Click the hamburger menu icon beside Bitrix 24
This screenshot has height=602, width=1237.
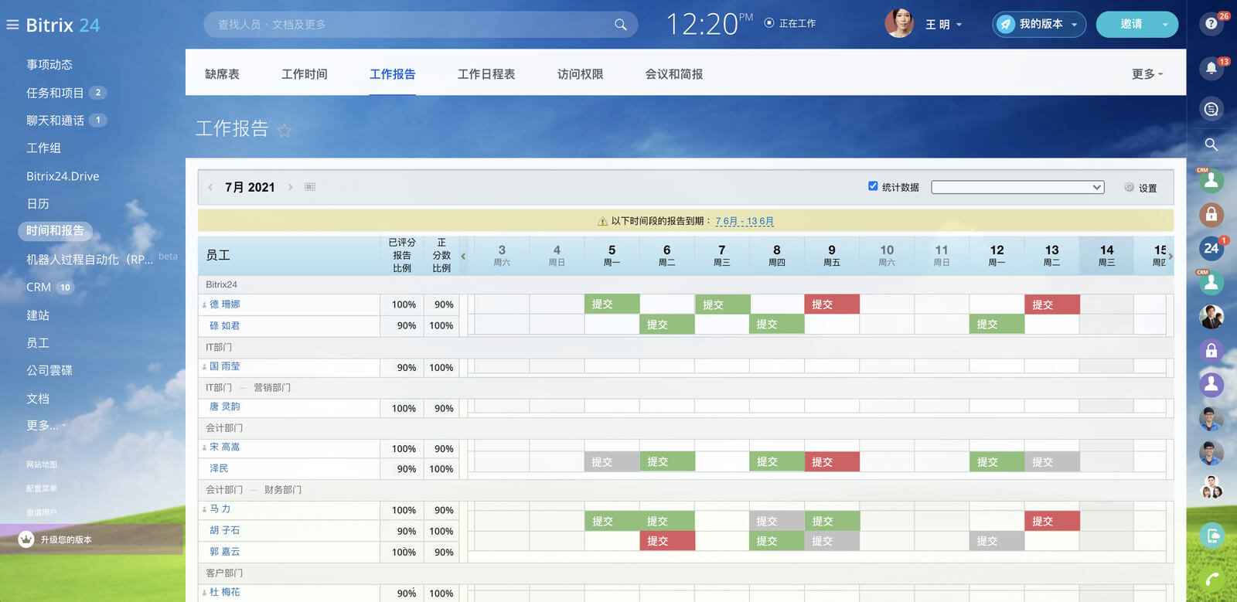12,25
